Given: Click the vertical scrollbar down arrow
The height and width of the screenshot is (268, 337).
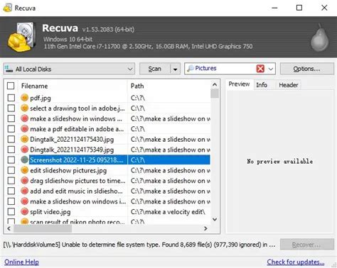Looking at the screenshot, I should (215, 219).
